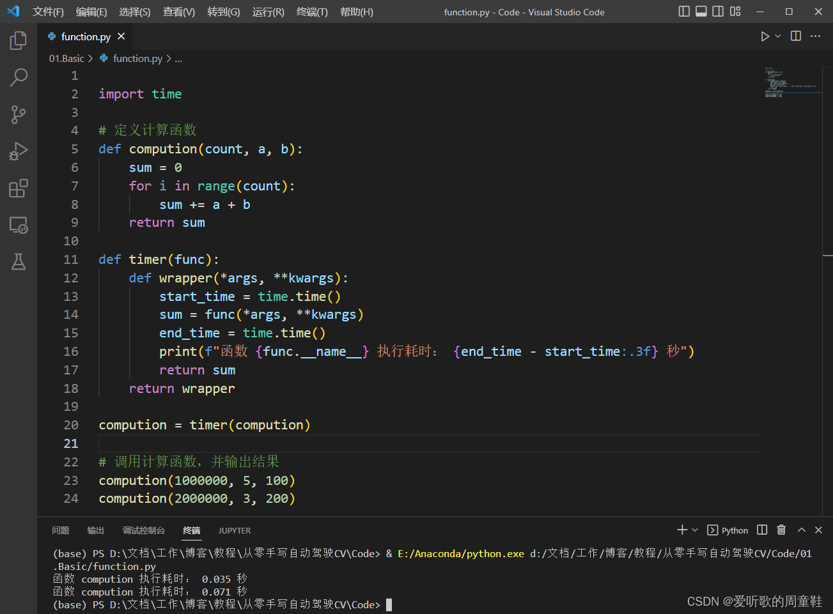
Task: Kill the terminal with trash icon
Action: [781, 530]
